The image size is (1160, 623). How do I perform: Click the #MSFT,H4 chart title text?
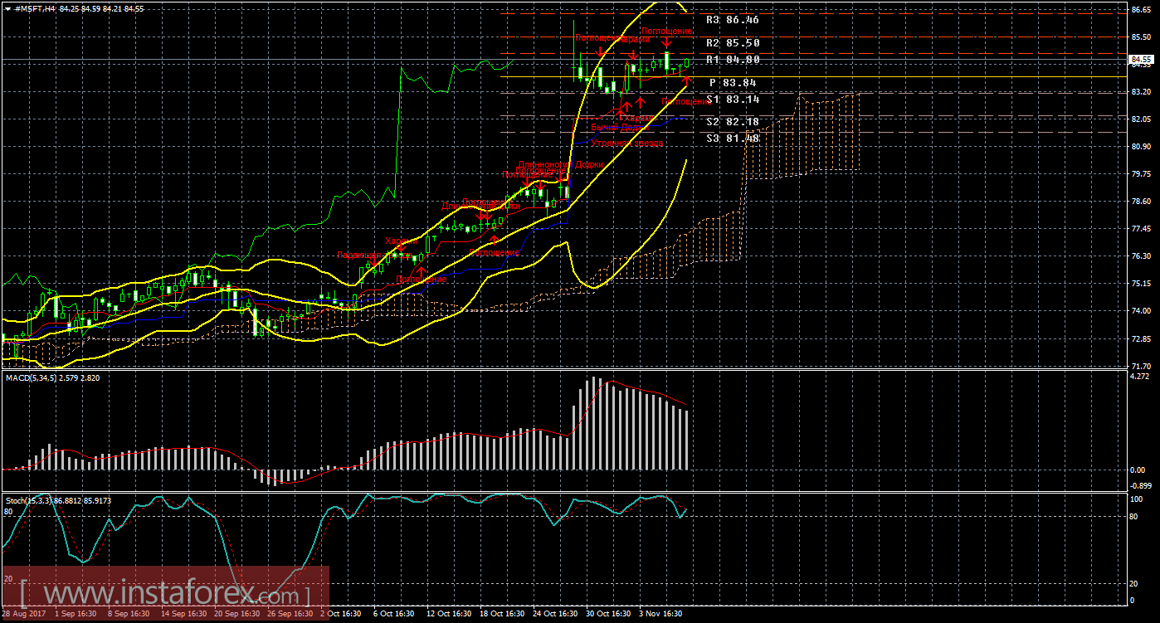36,7
